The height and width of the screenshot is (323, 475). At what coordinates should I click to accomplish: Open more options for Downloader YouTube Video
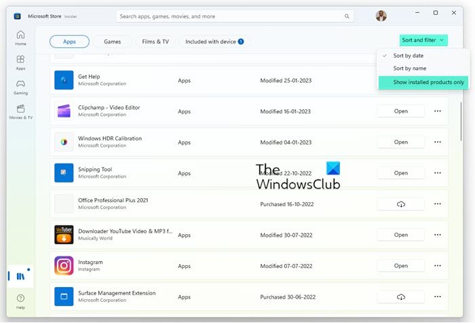[438, 235]
